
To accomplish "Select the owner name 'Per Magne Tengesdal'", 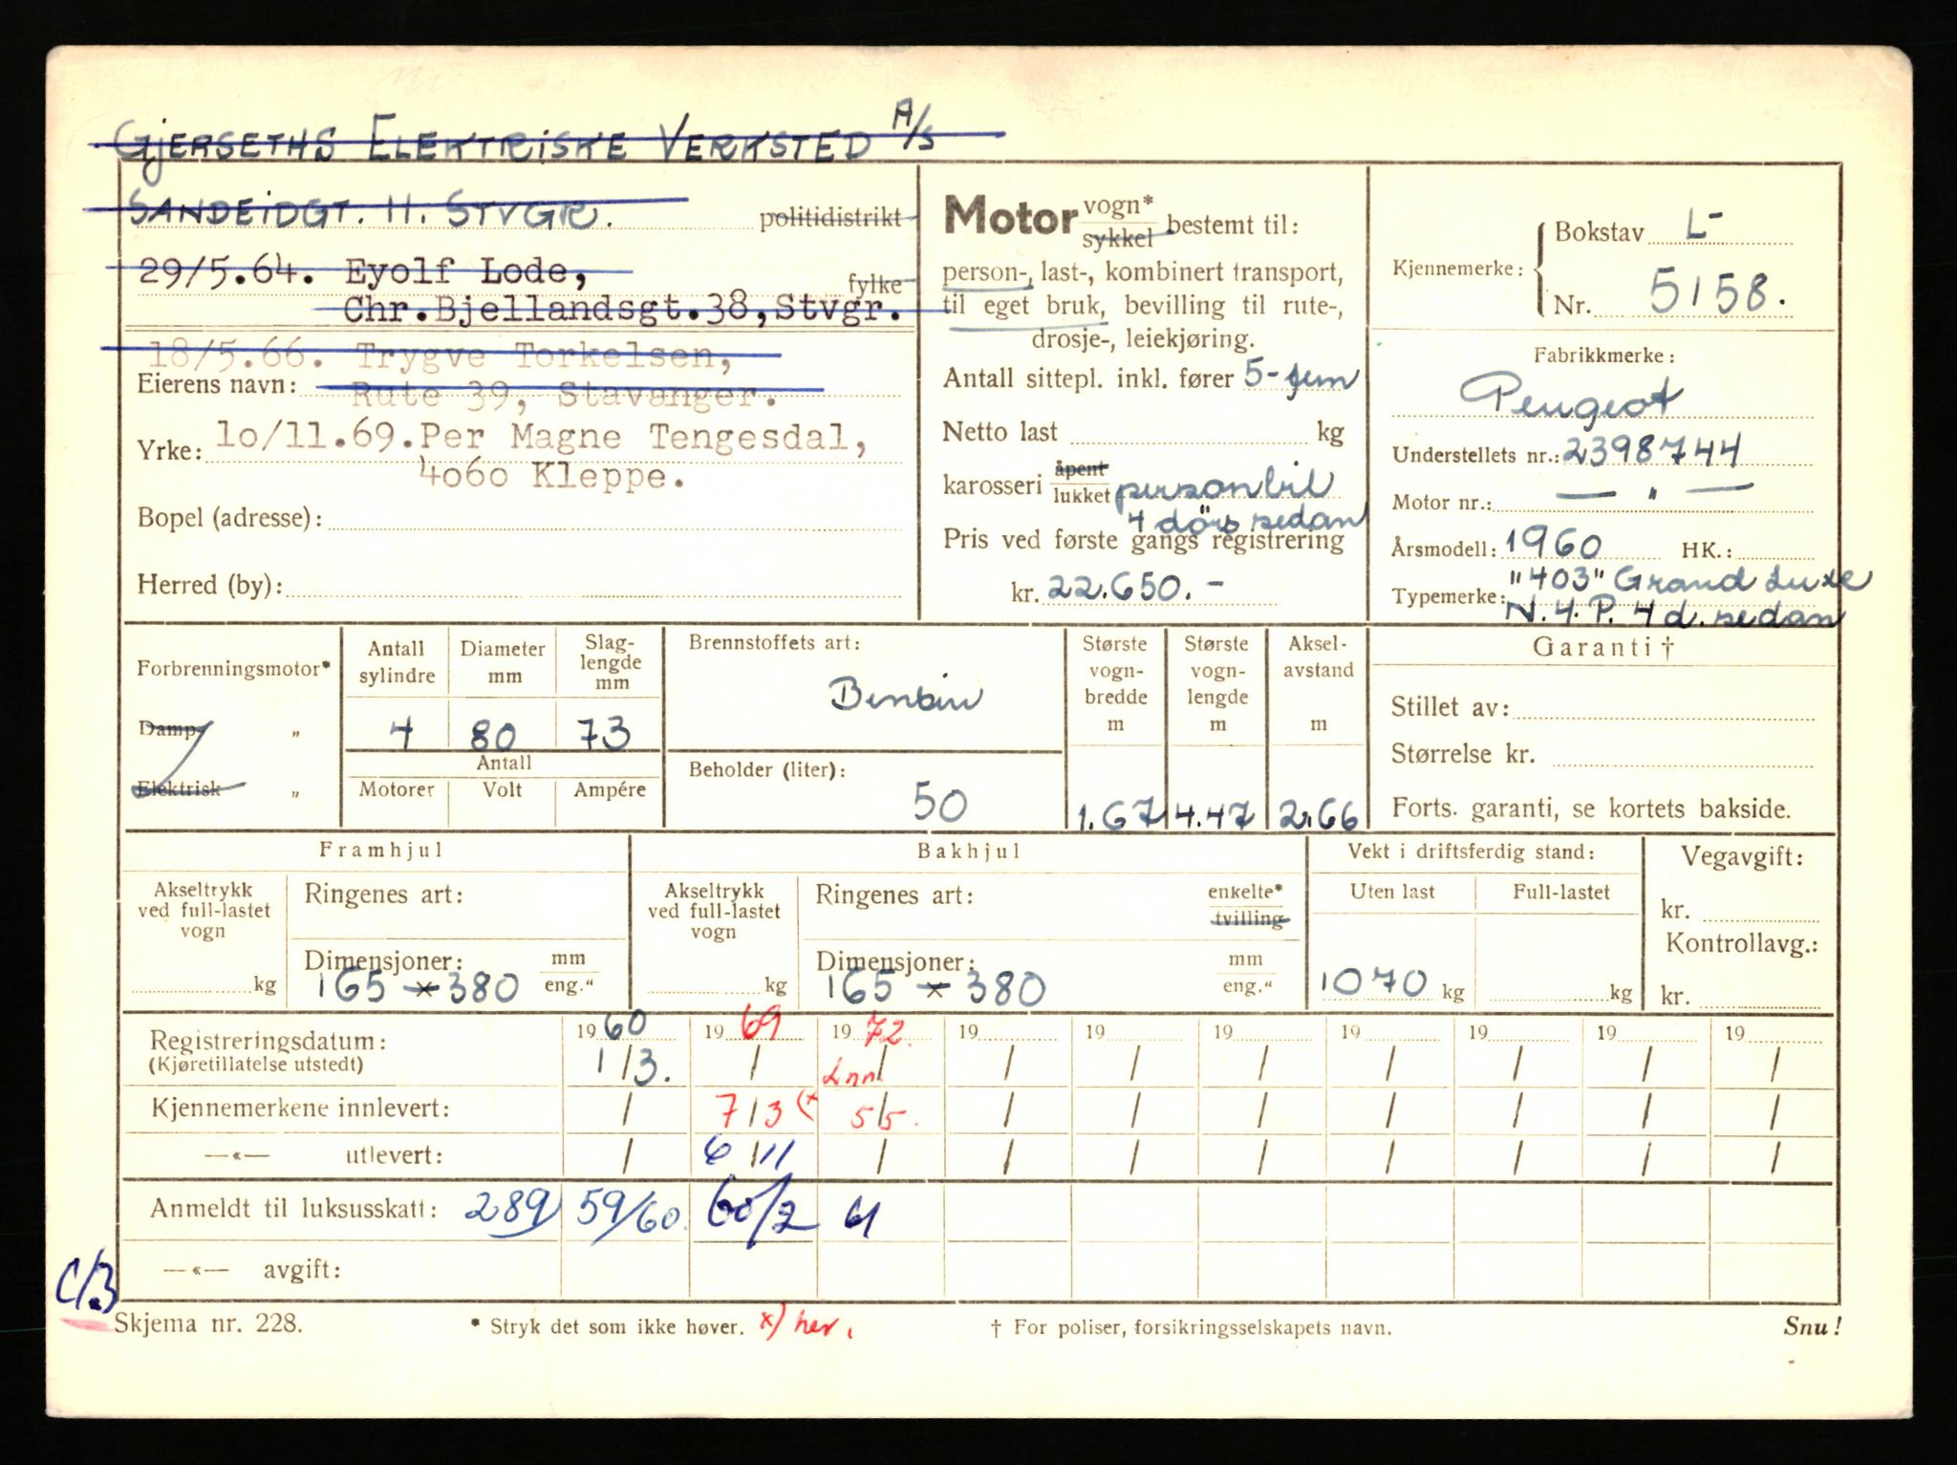I will pos(644,438).
